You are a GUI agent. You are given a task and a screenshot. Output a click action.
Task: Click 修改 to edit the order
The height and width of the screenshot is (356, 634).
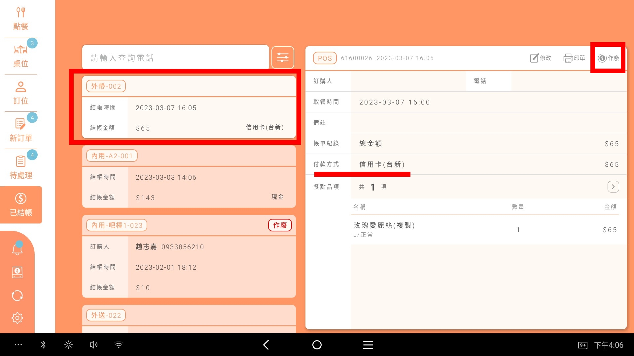[x=541, y=58]
